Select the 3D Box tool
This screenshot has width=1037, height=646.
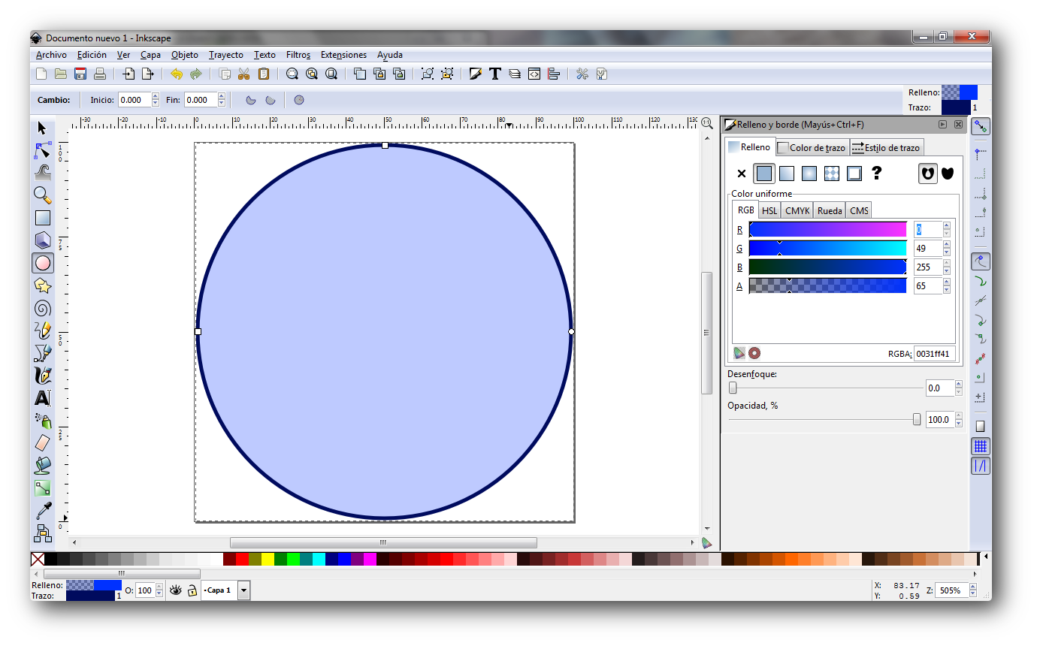43,240
